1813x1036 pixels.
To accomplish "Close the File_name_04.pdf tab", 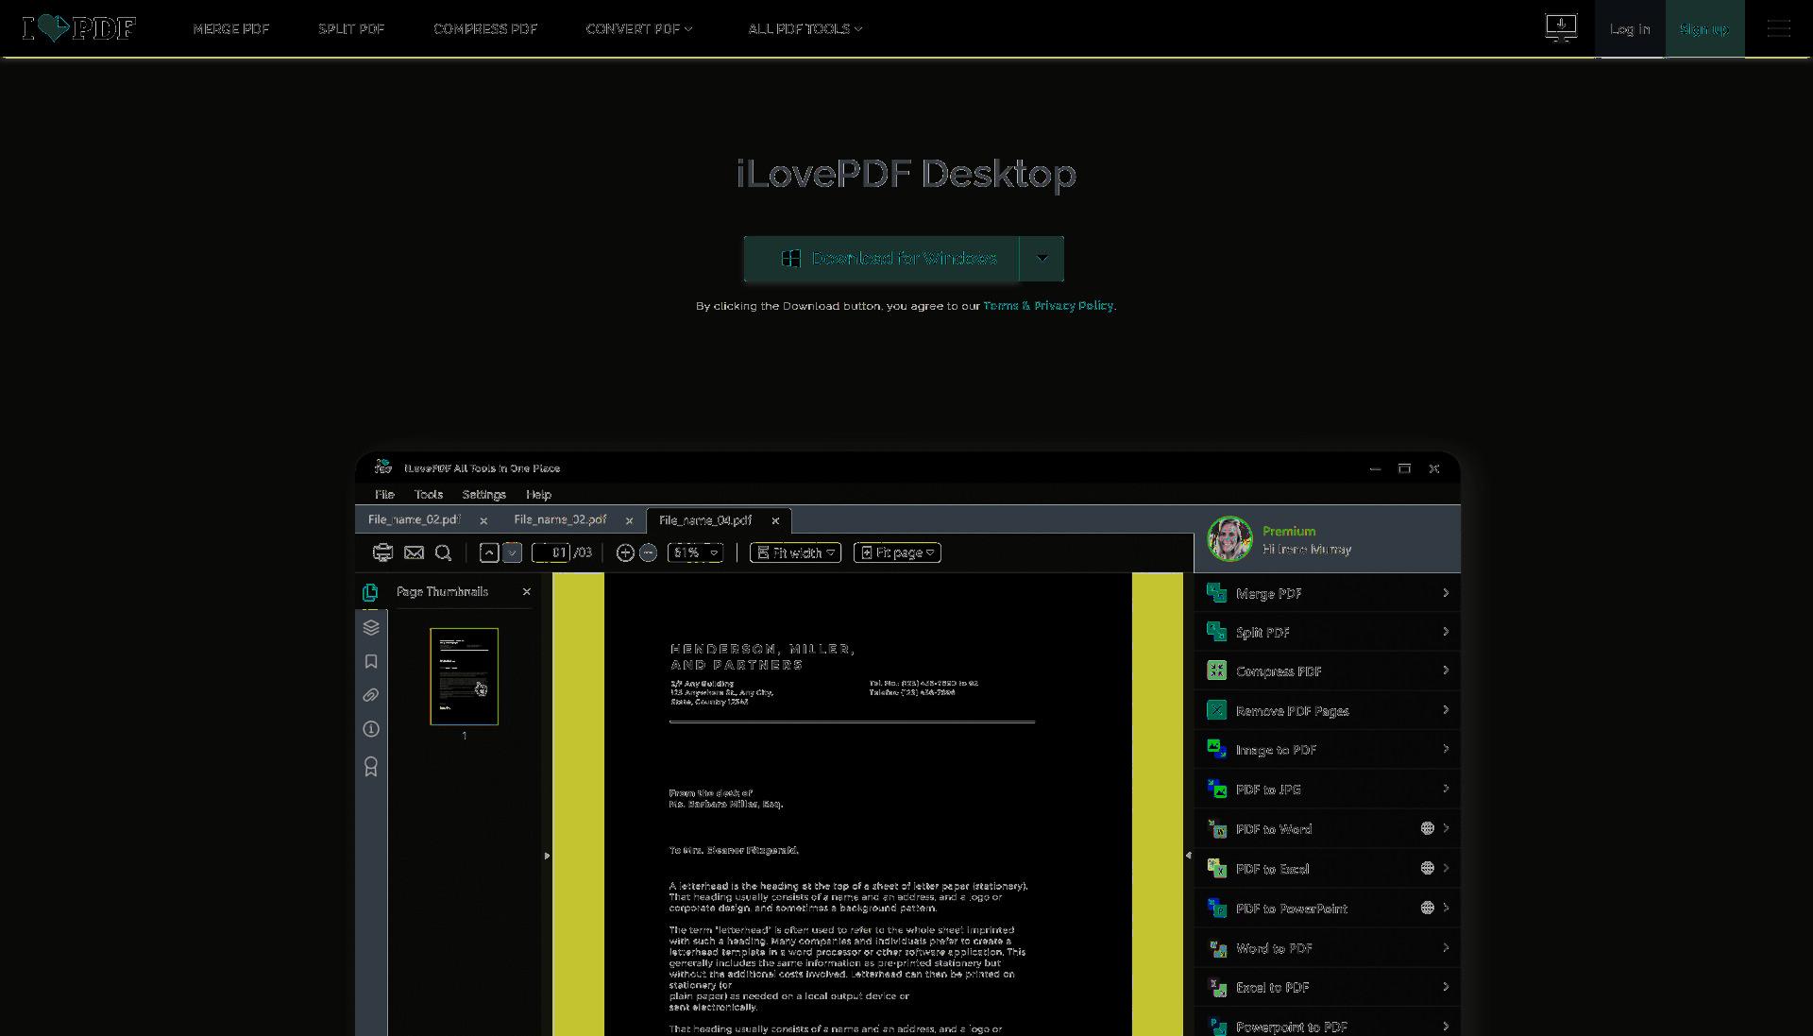I will coord(775,520).
